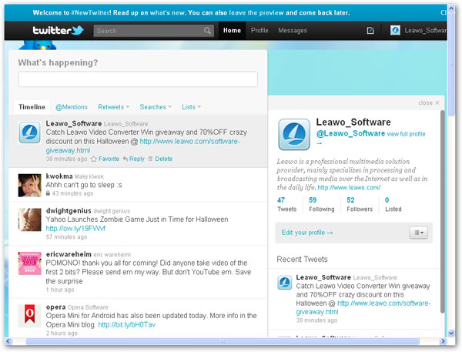Click ericwareheim username
The image size is (462, 352).
69,254
